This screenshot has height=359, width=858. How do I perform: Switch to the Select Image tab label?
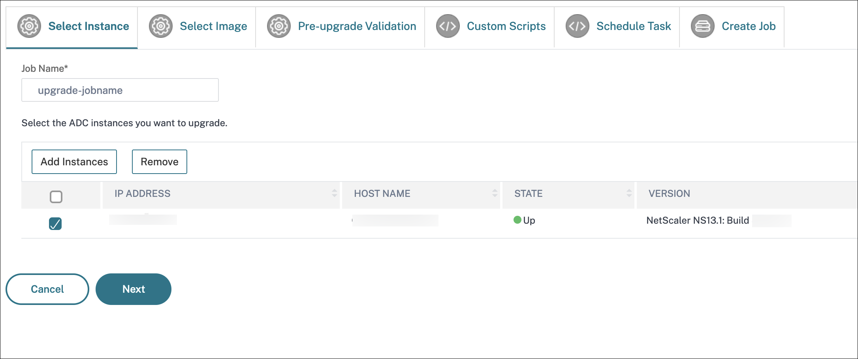point(214,26)
